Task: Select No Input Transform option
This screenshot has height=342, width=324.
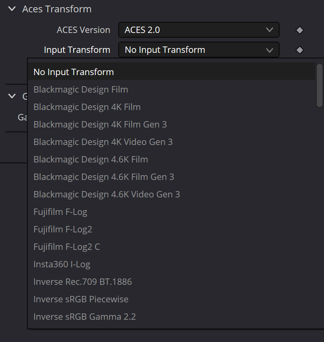Action: pyautogui.click(x=172, y=72)
